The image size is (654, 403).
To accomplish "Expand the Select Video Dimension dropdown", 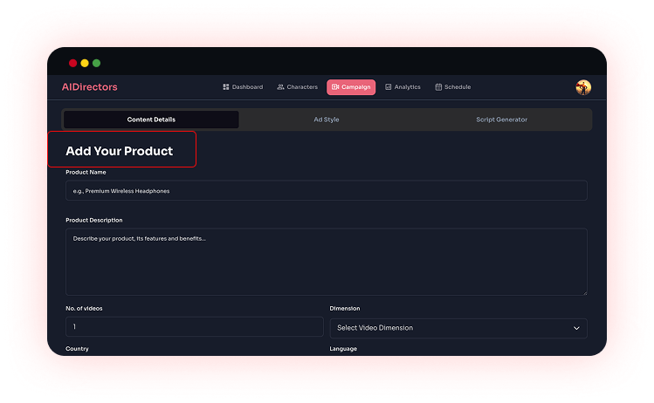I will [458, 328].
